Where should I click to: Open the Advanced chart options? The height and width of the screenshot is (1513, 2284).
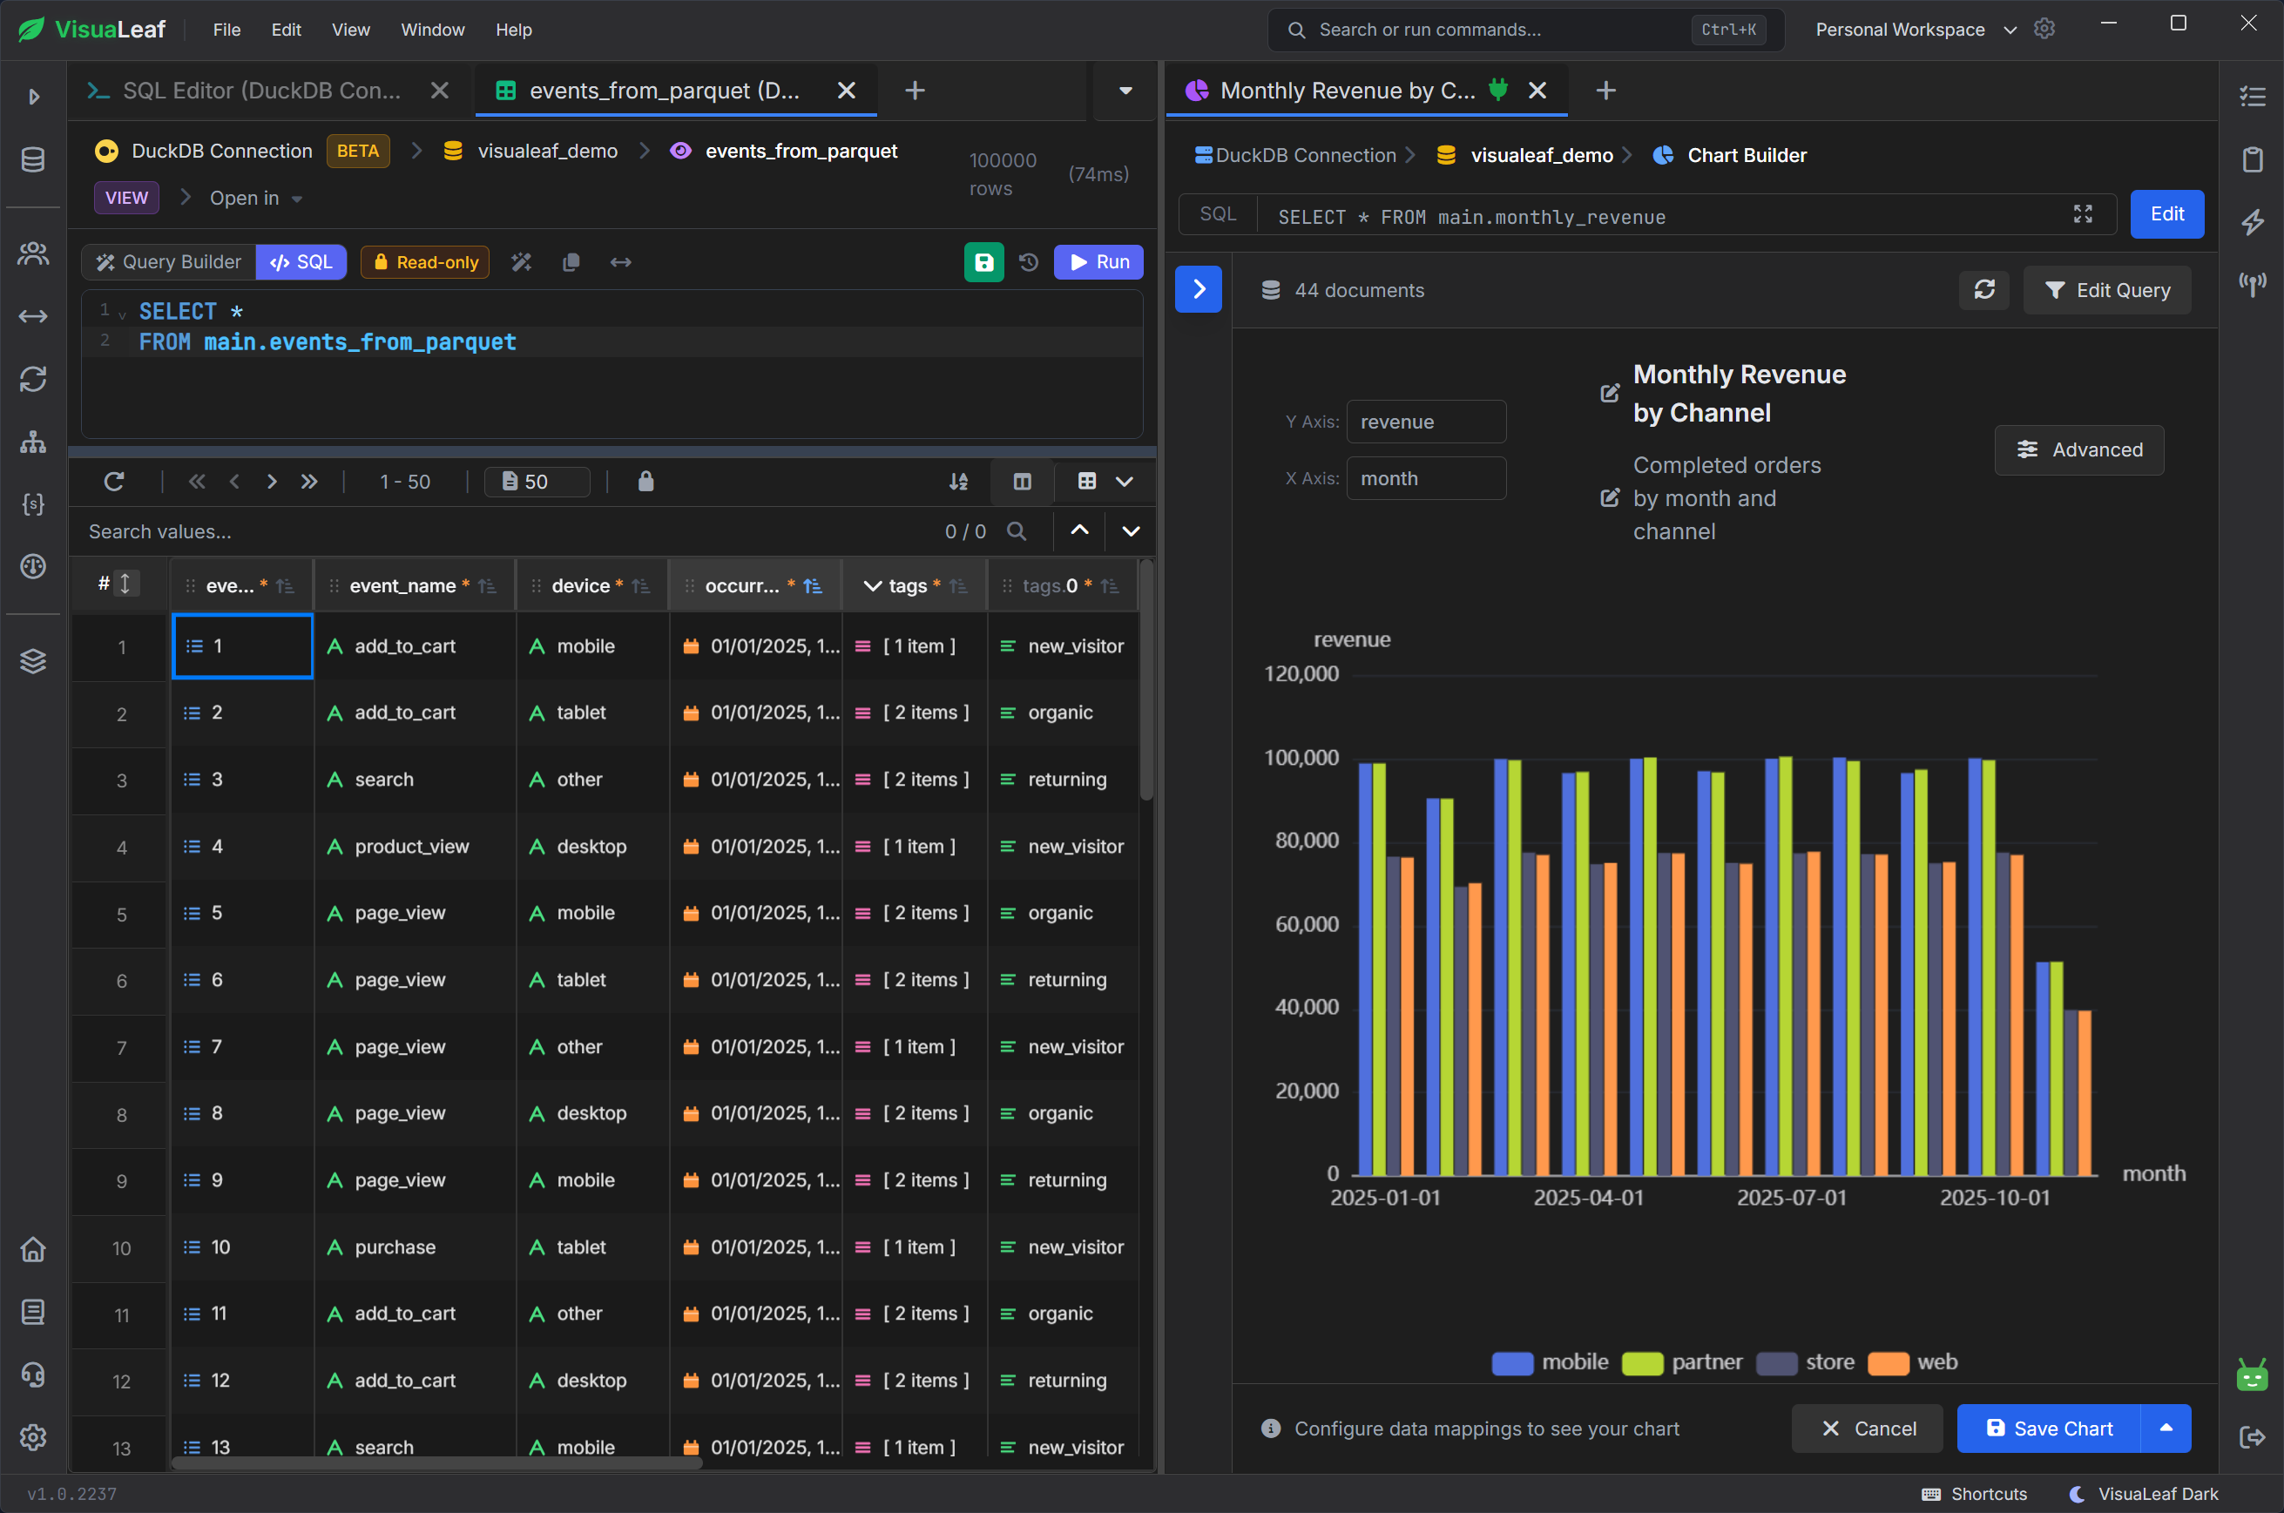pos(2079,449)
